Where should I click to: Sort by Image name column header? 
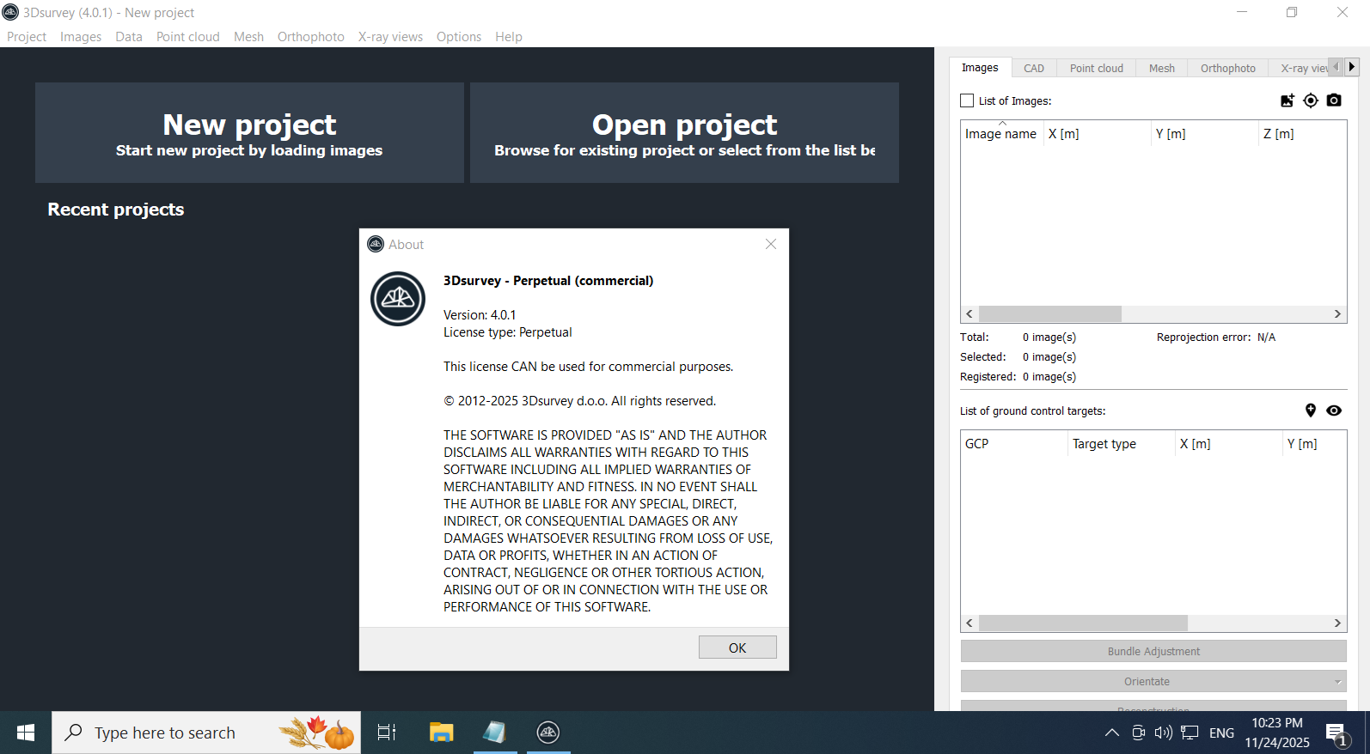click(x=1001, y=134)
